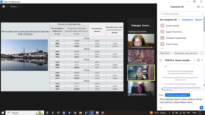
Task: Click the volume icon in the system tray
Action: click(184, 113)
